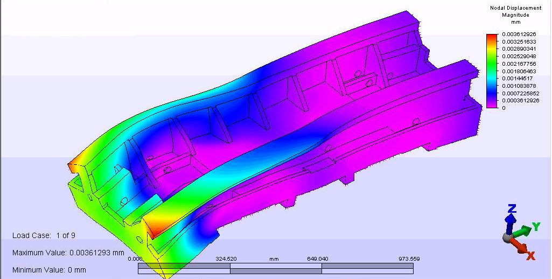
Task: Click legend value 0.0003612926 near the bottom
Action: pyautogui.click(x=519, y=100)
